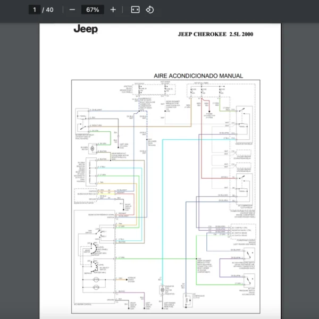Click the total page count 40
Viewport: 319px width, 319px height.
[x=49, y=10]
